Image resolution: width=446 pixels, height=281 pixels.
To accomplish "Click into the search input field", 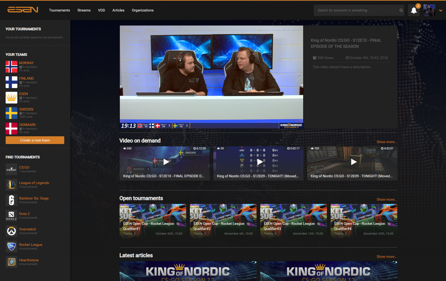I will click(356, 10).
